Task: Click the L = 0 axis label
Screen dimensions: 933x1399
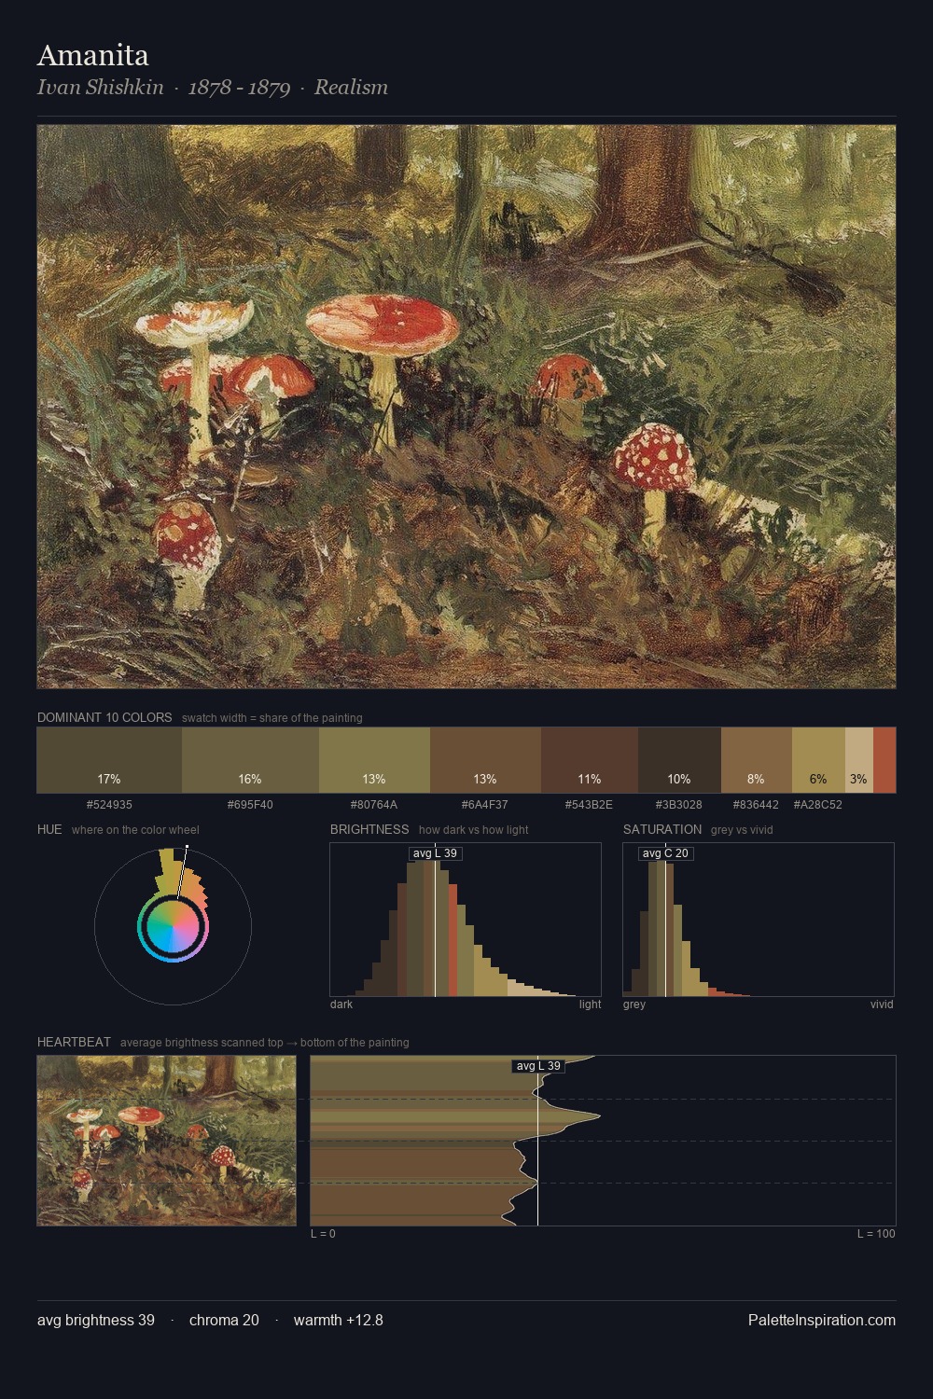Action: [323, 1234]
